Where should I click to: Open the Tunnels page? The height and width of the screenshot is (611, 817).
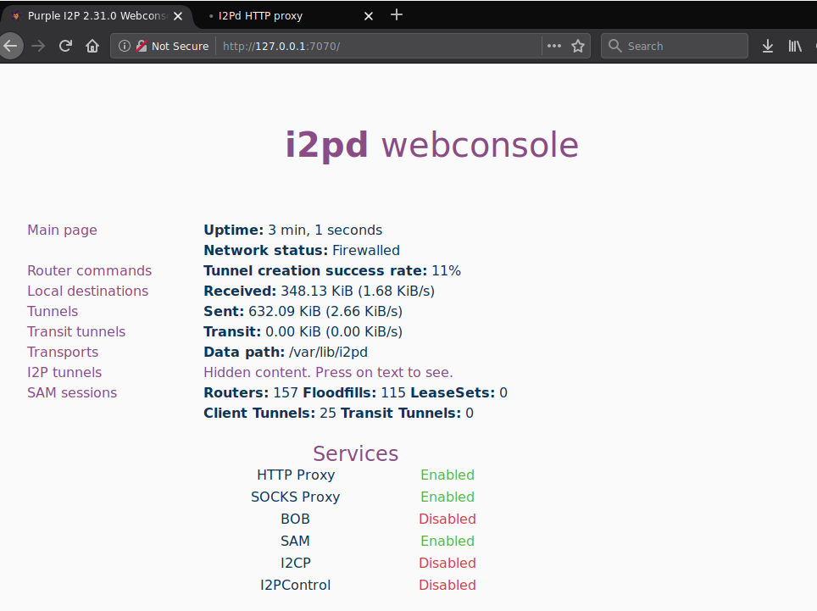(53, 312)
